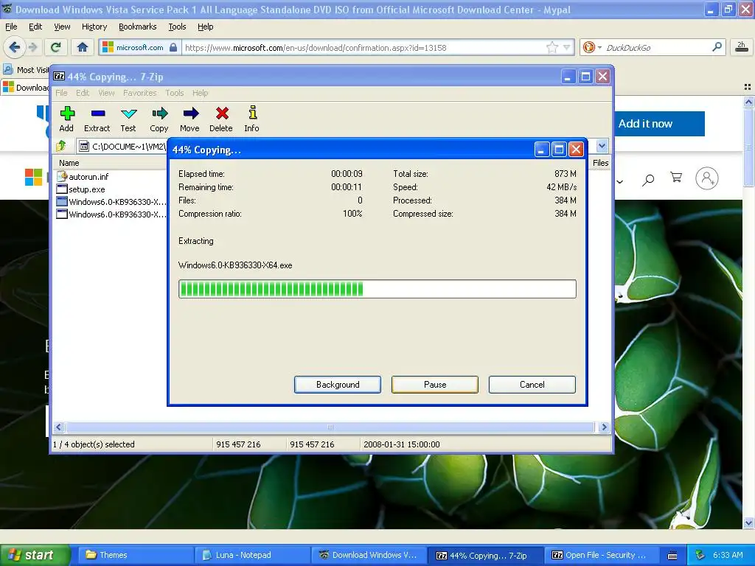Hit the red Delete icon
755x566 pixels.
pos(221,119)
